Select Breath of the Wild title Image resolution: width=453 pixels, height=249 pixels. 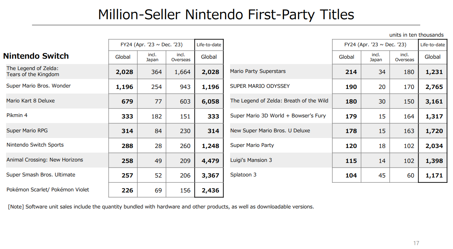[279, 101]
